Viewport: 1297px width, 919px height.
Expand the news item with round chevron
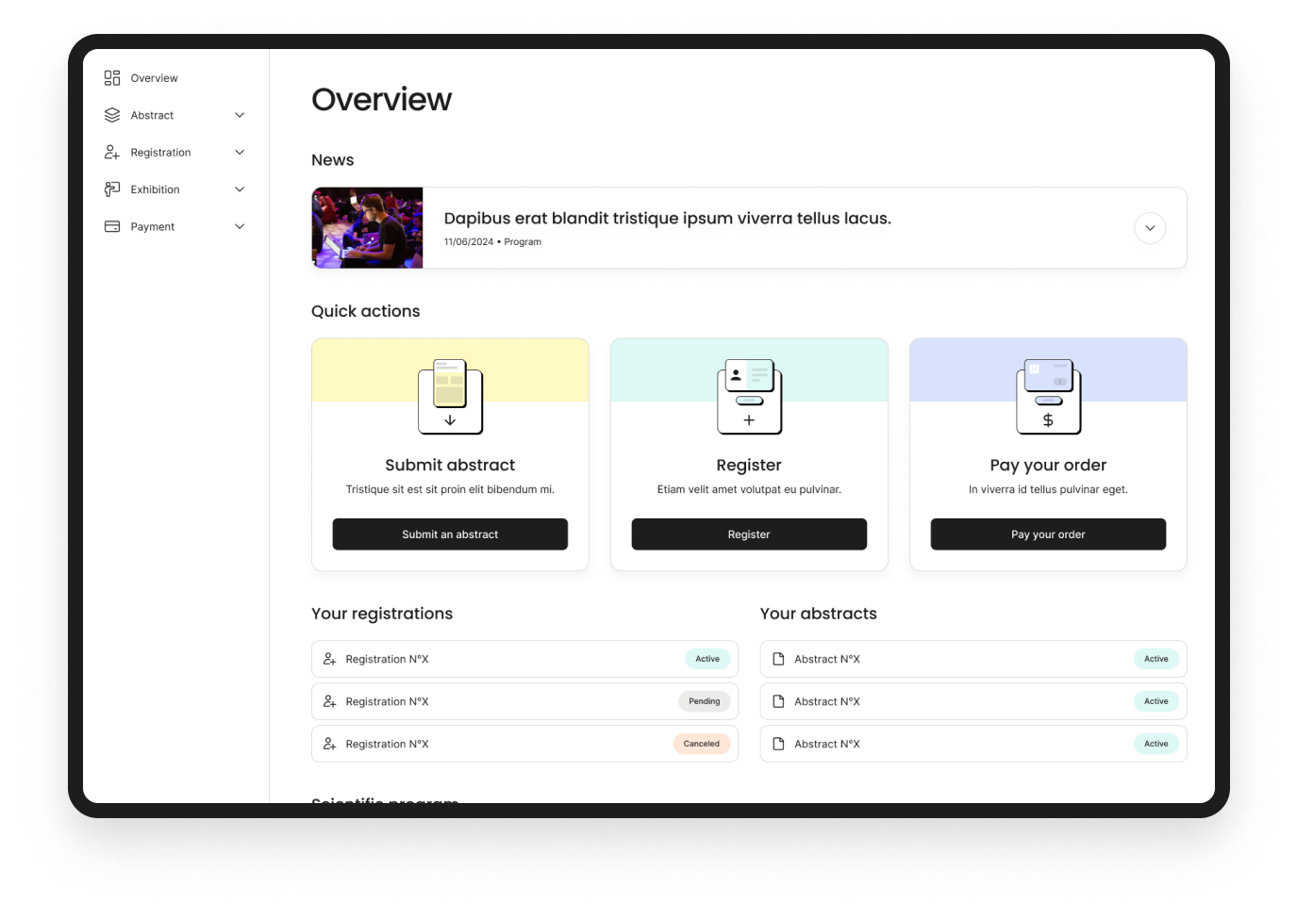[1150, 228]
